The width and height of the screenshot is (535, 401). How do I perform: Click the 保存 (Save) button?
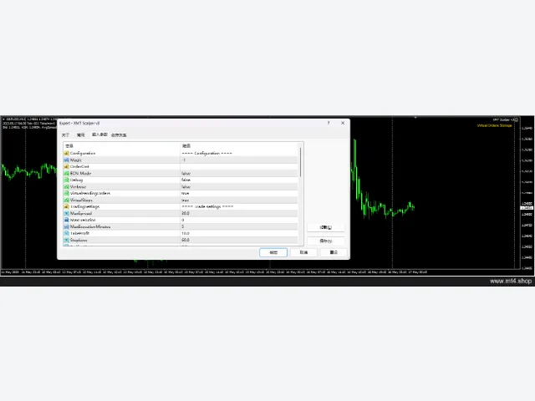coord(326,241)
